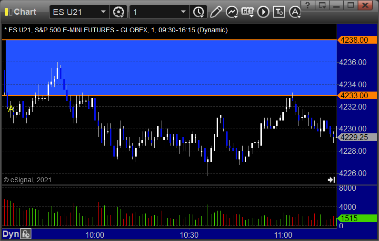Select the orange 4238.00 price label

pos(357,40)
